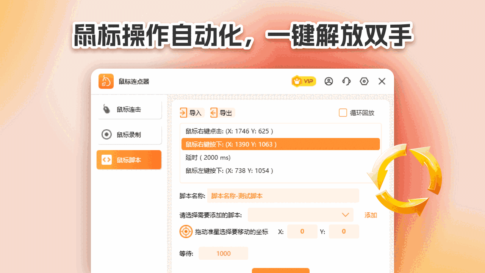Switch to the 鼠标录制 tab
Viewport: 485px width, 273px height.
pos(129,135)
